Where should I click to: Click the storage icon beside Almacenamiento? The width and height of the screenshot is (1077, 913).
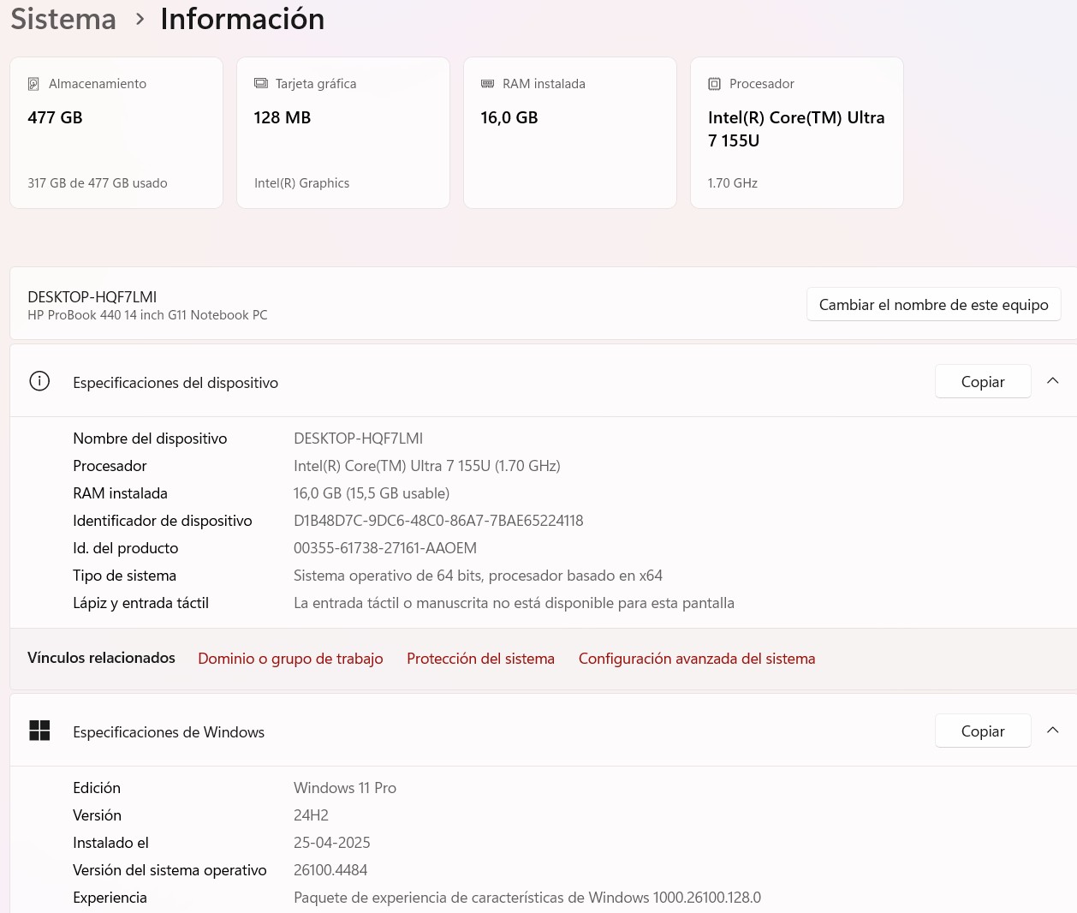coord(33,84)
